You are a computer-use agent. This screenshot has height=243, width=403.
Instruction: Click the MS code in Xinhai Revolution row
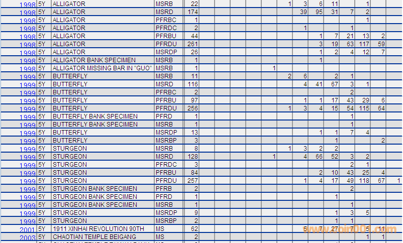click(x=160, y=229)
